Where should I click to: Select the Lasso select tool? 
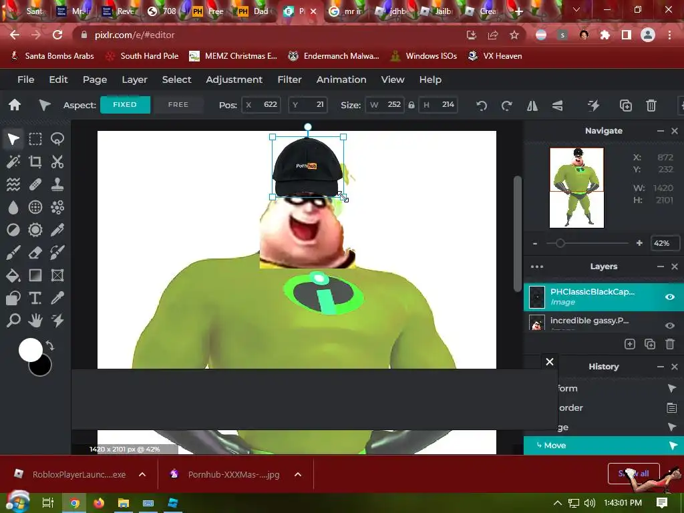57,139
